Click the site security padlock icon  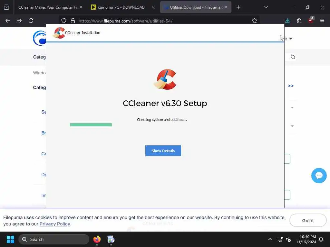pos(73,21)
